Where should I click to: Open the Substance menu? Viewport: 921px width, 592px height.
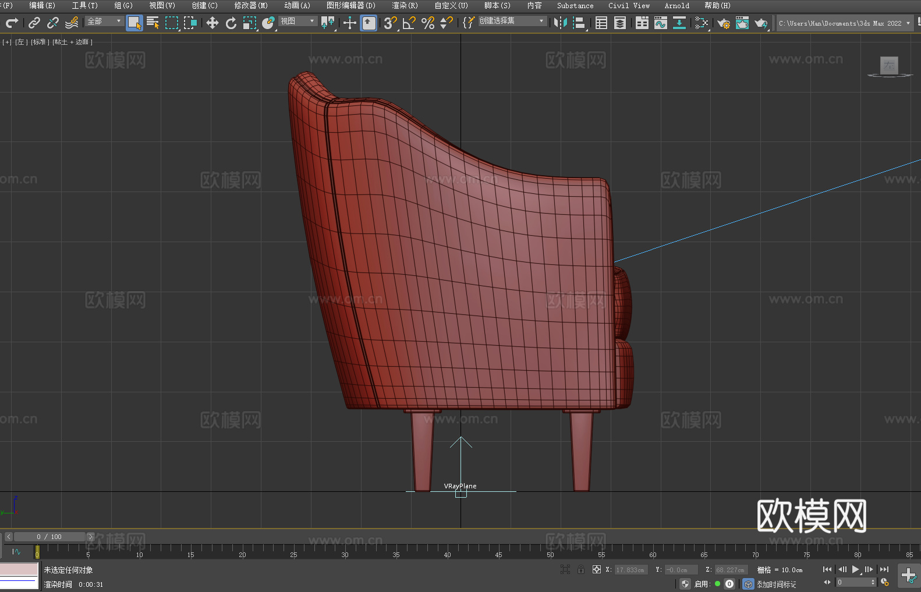(x=575, y=5)
